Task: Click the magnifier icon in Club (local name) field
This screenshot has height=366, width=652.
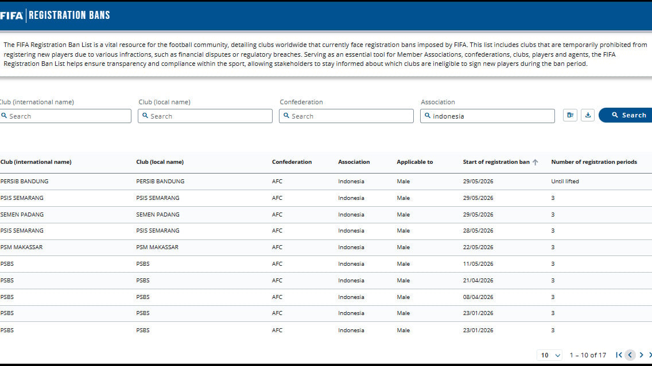Action: pyautogui.click(x=145, y=115)
